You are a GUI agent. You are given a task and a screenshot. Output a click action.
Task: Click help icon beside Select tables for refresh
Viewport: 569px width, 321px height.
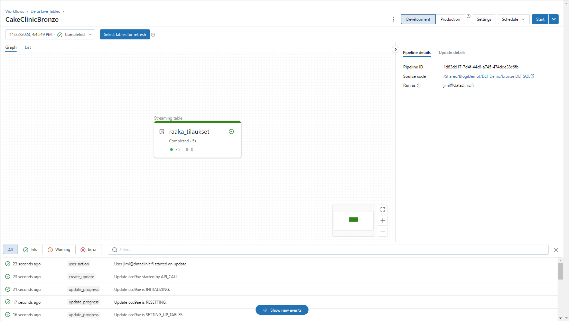(153, 35)
